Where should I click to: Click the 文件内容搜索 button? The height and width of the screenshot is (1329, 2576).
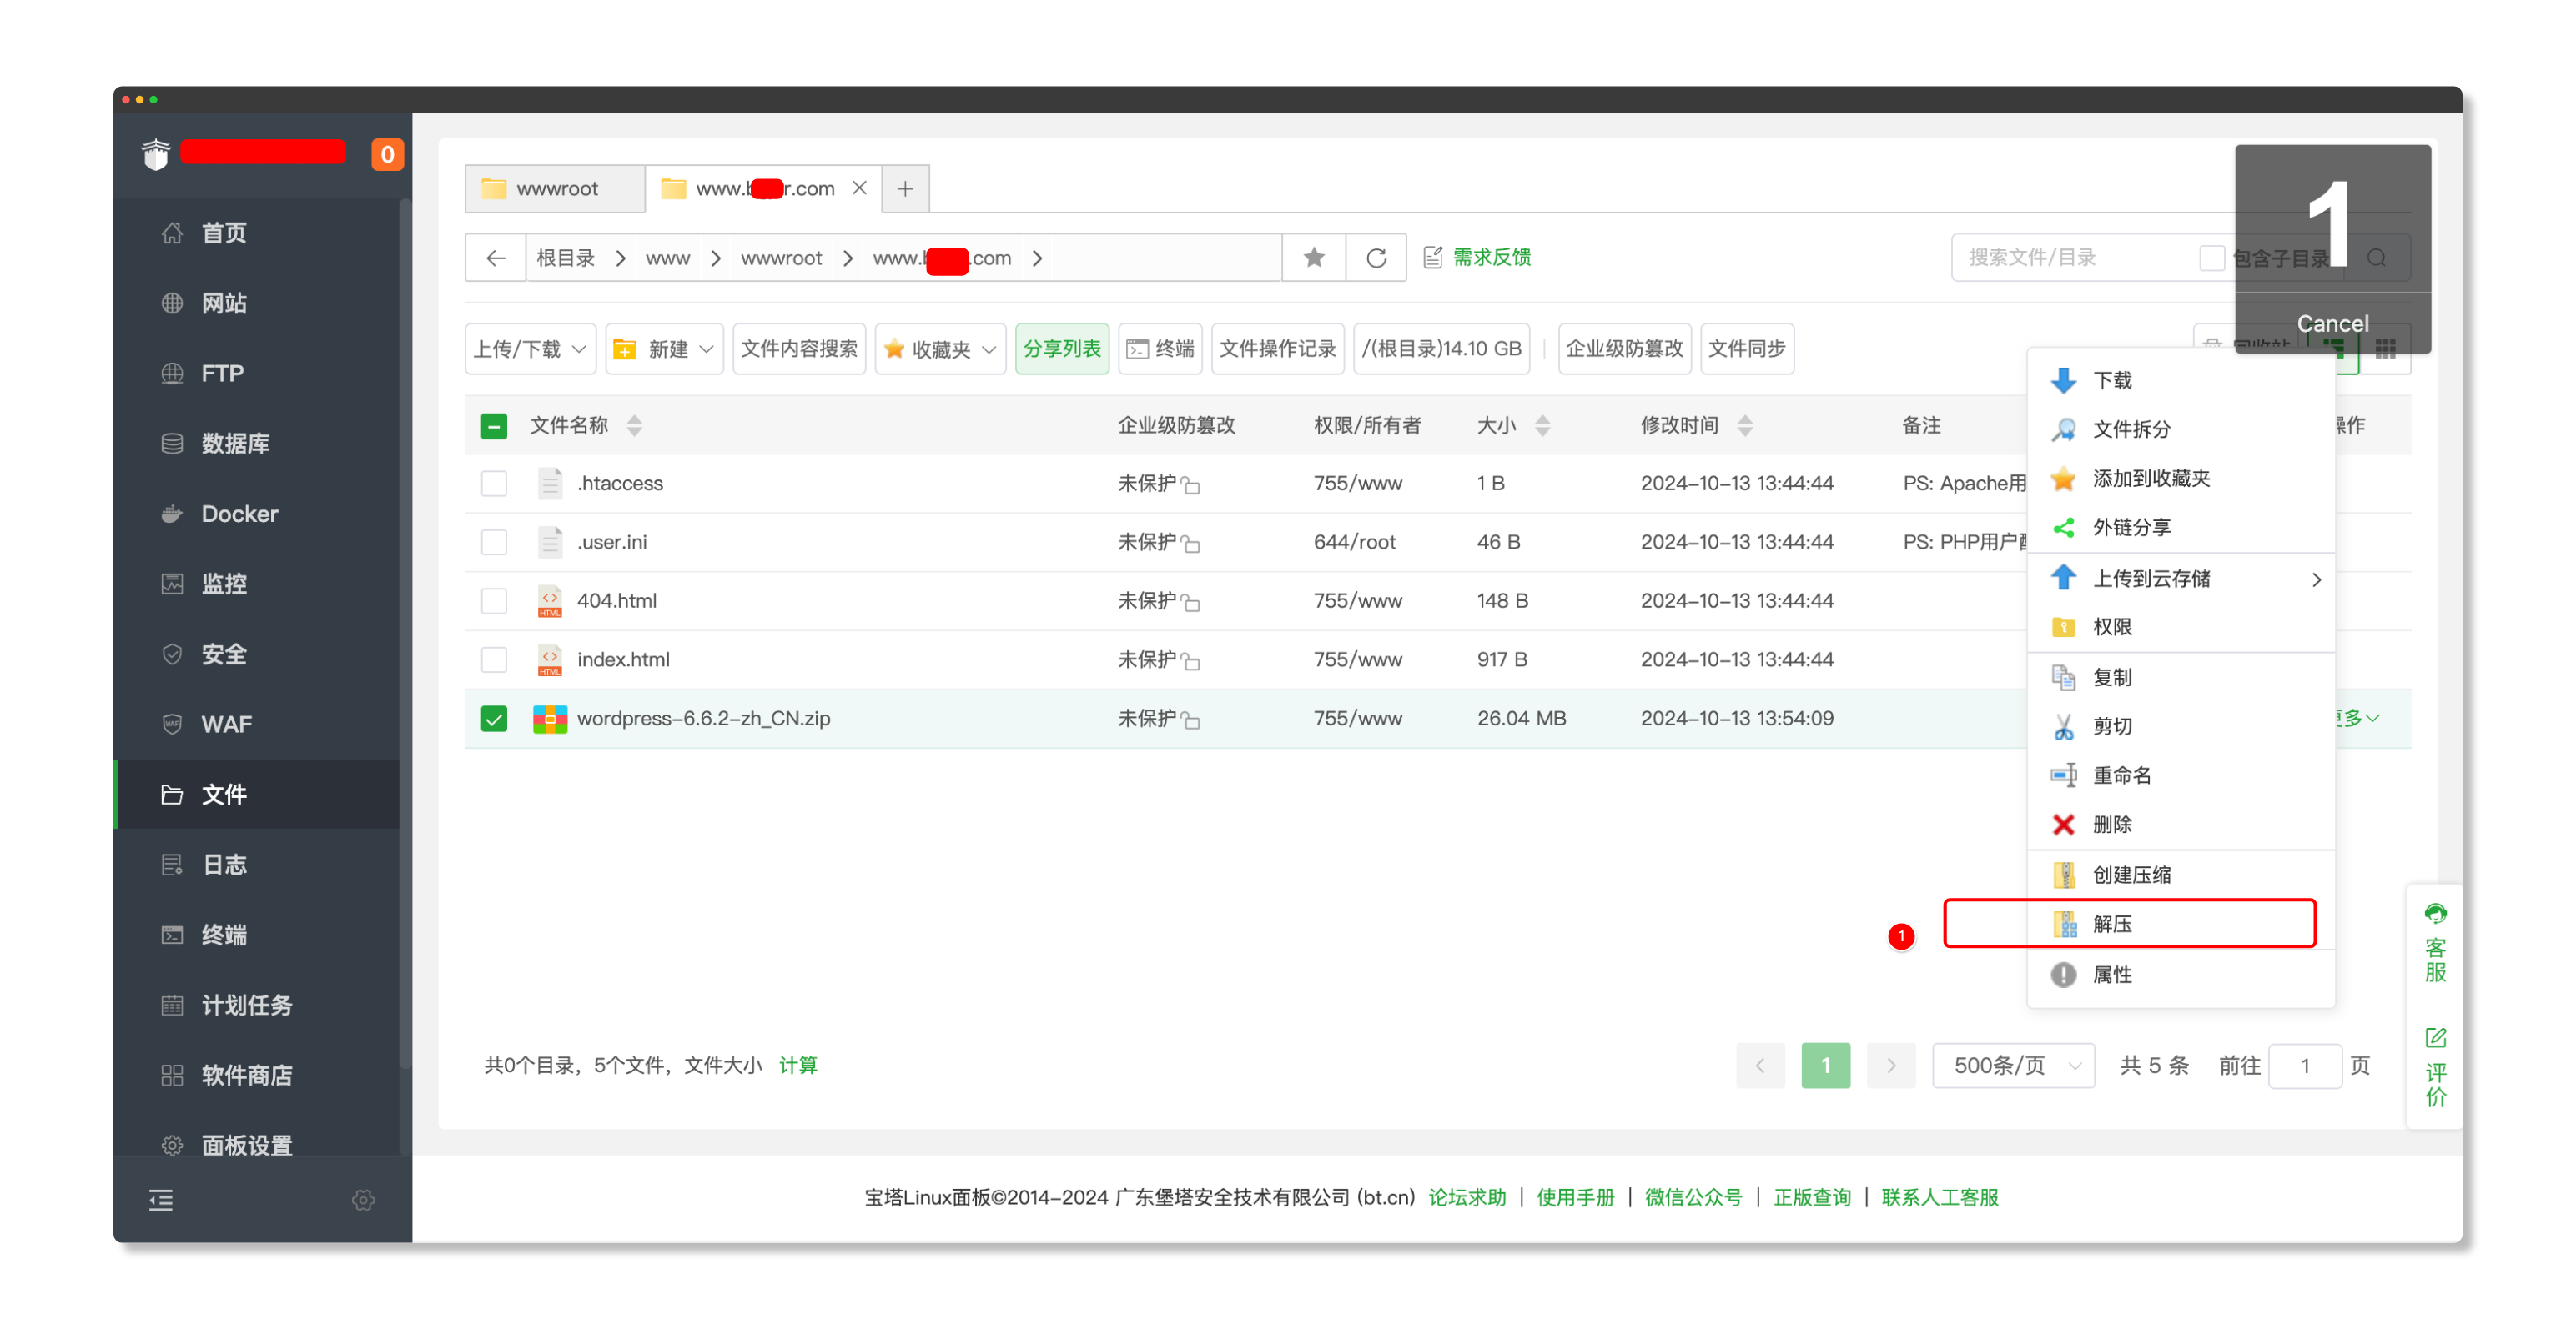(798, 349)
